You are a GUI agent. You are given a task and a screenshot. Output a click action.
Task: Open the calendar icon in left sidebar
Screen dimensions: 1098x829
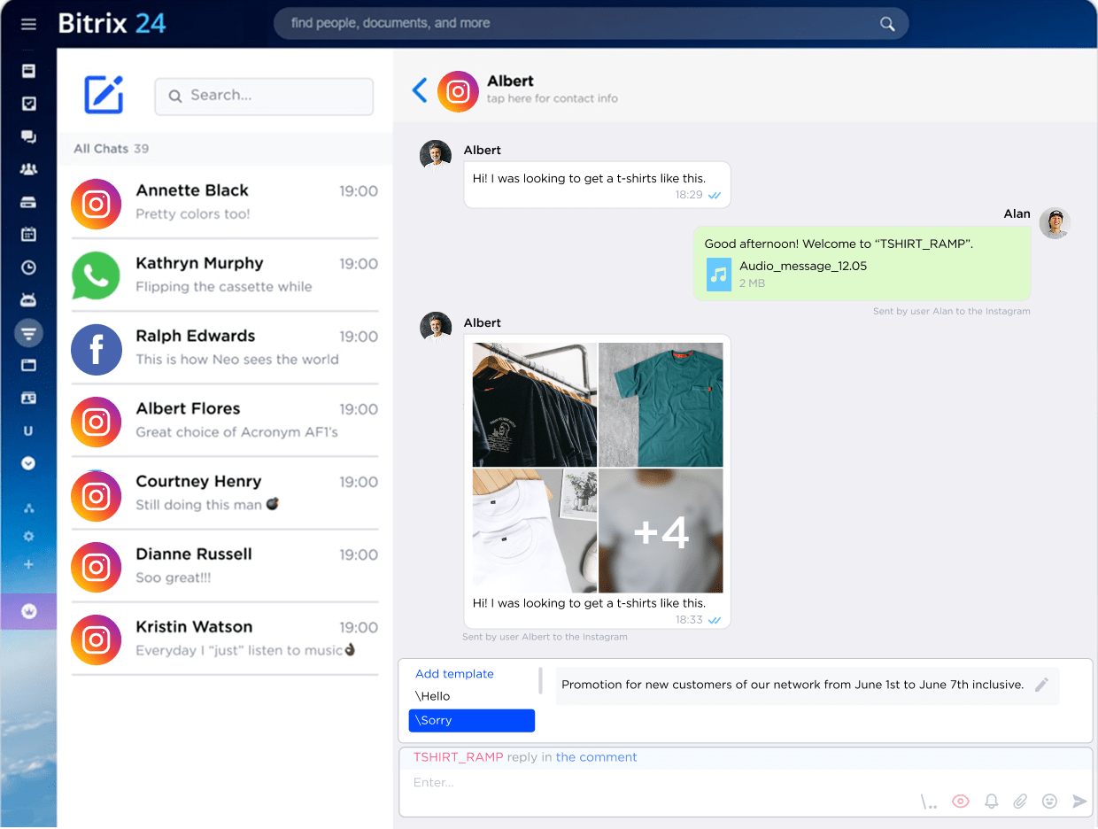coord(28,235)
